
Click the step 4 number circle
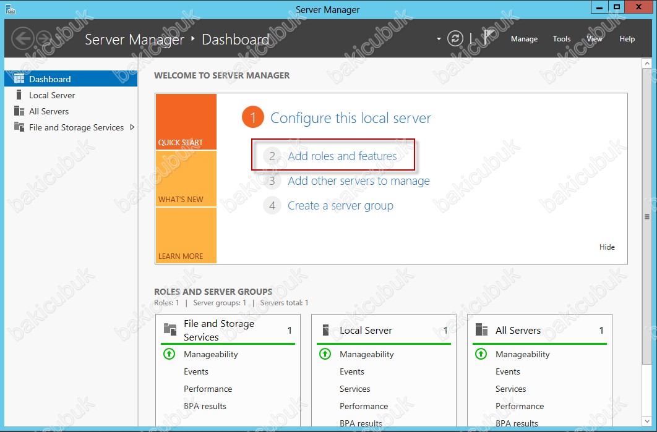[x=272, y=206]
